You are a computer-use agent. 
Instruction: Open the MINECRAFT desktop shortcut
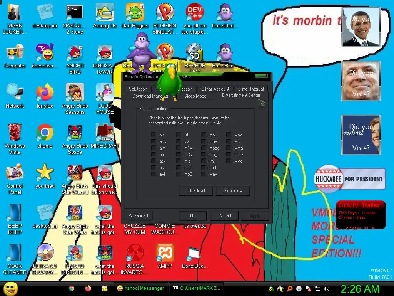(x=105, y=136)
